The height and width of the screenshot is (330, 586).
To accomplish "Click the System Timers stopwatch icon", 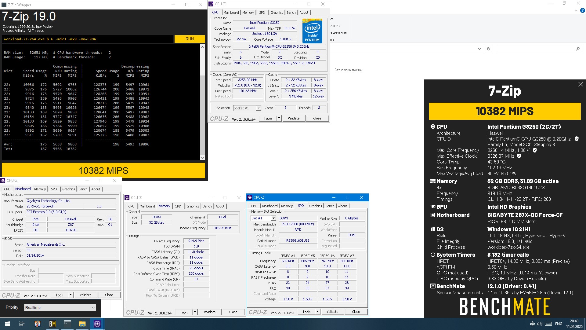I will 433,255.
